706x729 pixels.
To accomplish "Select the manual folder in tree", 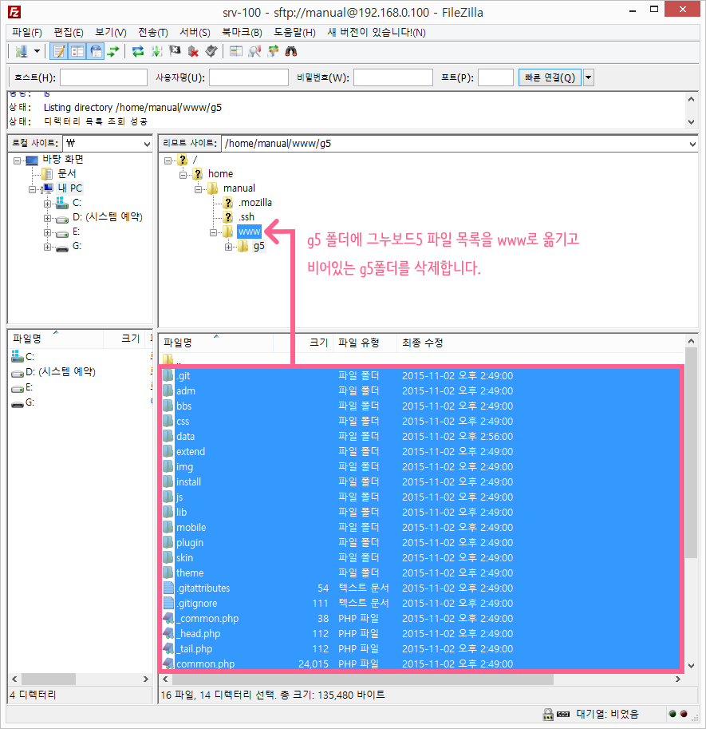I will click(239, 188).
